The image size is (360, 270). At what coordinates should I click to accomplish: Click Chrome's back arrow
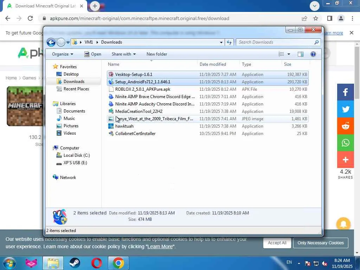pyautogui.click(x=8, y=18)
